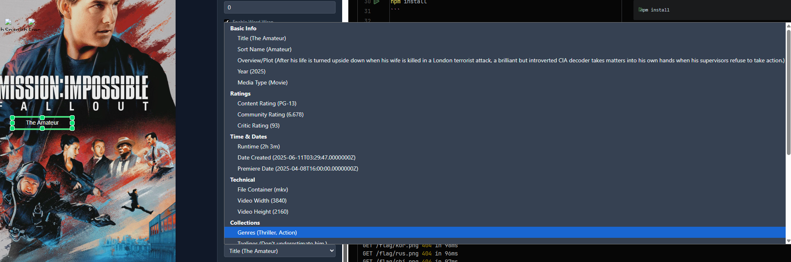Select the Video Width (3840) option
The image size is (791, 262).
click(x=505, y=200)
